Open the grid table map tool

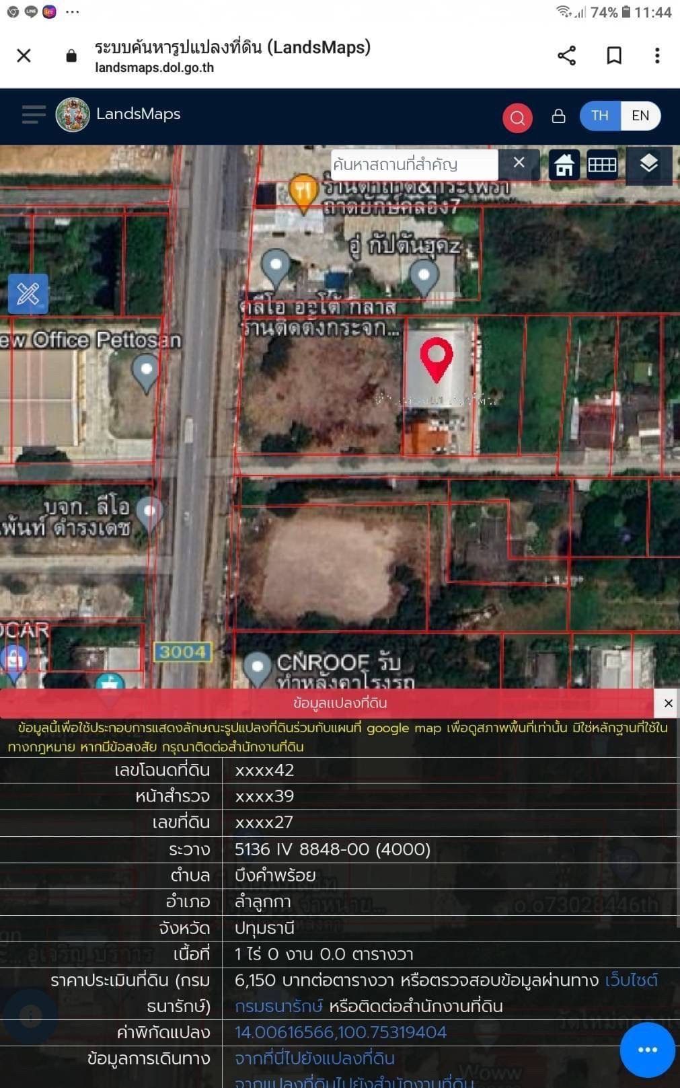602,165
